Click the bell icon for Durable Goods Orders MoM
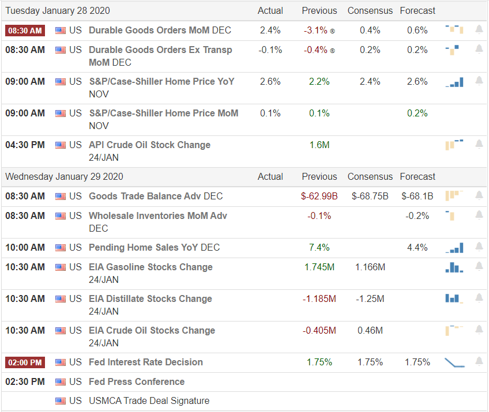This screenshot has width=489, height=412. (x=479, y=29)
